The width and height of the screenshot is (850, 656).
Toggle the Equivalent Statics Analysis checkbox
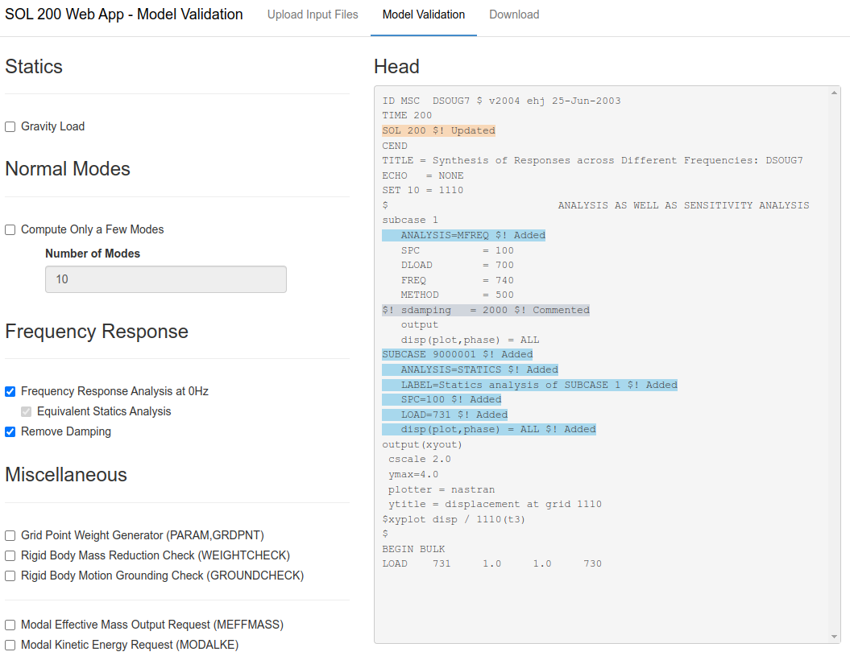click(x=26, y=411)
